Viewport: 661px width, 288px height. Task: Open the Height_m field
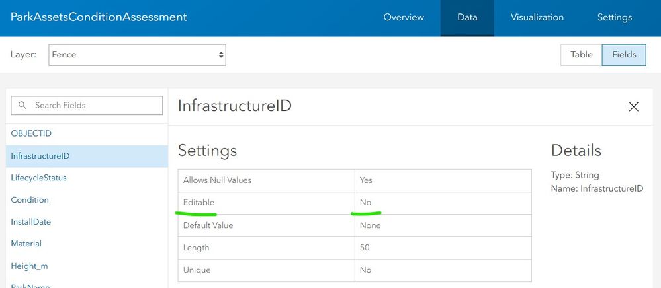[x=29, y=266]
